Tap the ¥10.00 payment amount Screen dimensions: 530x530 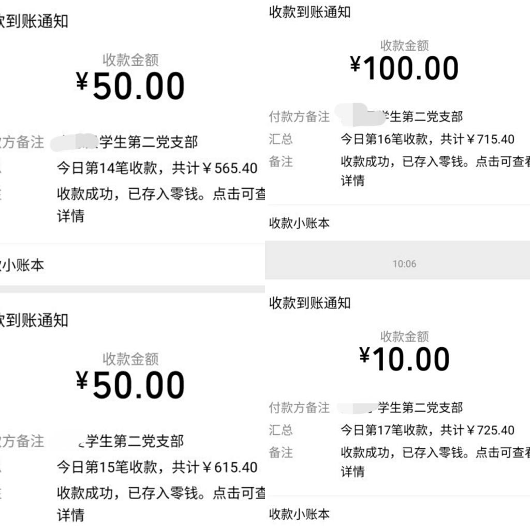point(404,359)
